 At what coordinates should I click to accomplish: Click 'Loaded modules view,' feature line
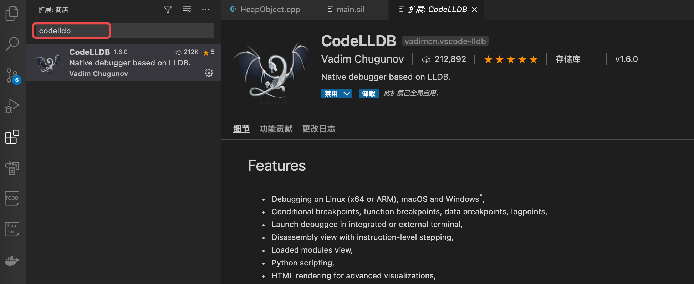pos(312,250)
